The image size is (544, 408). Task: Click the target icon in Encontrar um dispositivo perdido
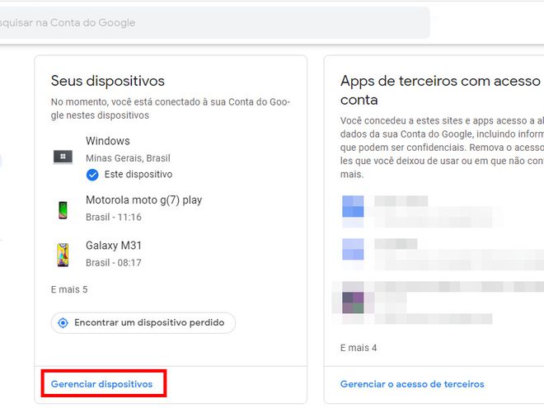[63, 323]
